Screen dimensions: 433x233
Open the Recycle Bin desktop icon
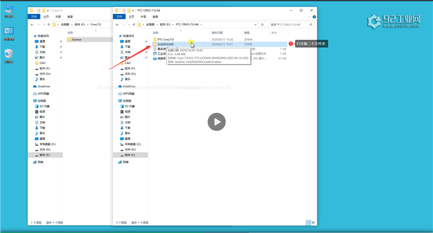[9, 56]
